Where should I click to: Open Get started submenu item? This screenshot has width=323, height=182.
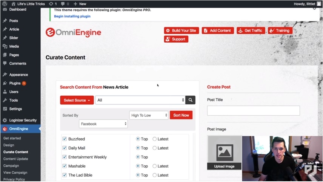(x=12, y=138)
